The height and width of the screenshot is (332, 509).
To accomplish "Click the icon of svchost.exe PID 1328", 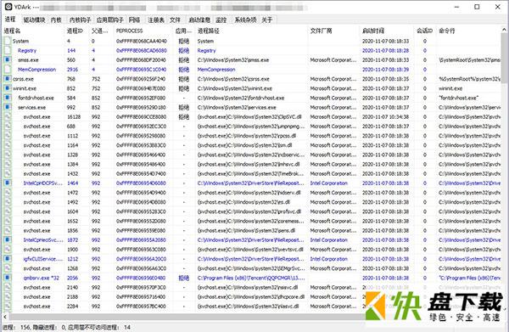I will click(x=8, y=155).
